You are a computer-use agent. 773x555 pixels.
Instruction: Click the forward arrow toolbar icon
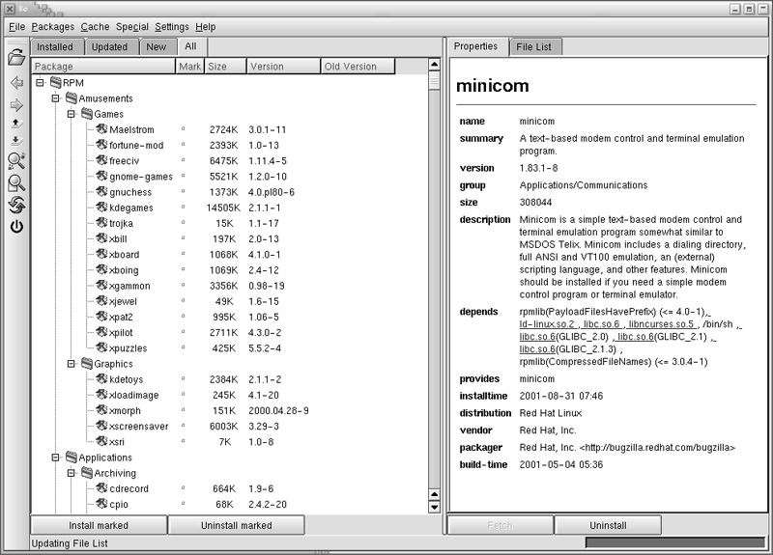(x=15, y=104)
